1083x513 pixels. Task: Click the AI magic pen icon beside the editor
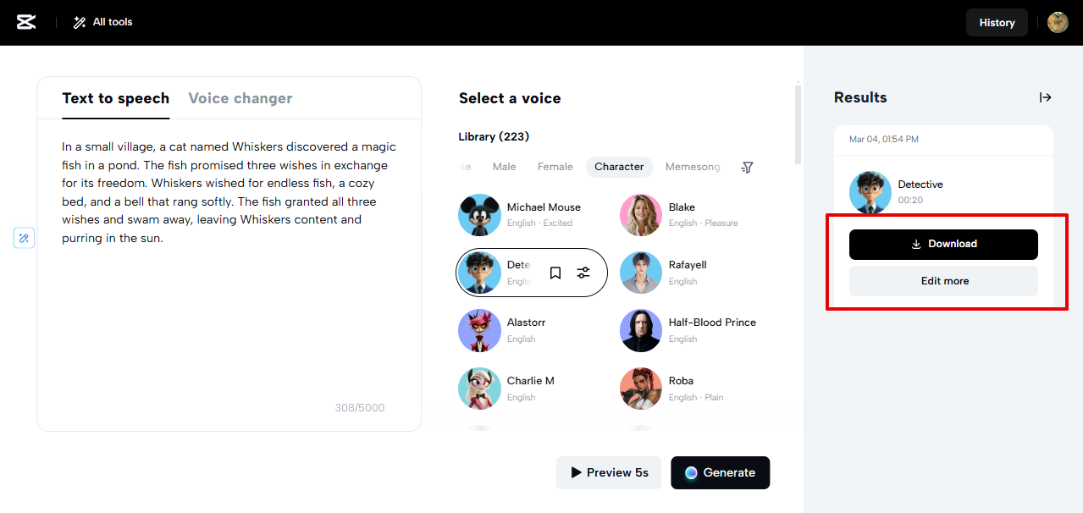click(x=24, y=238)
